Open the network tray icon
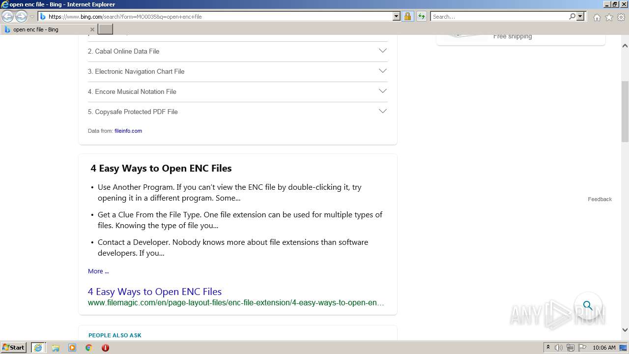Viewport: 629px width, 354px height. point(571,348)
